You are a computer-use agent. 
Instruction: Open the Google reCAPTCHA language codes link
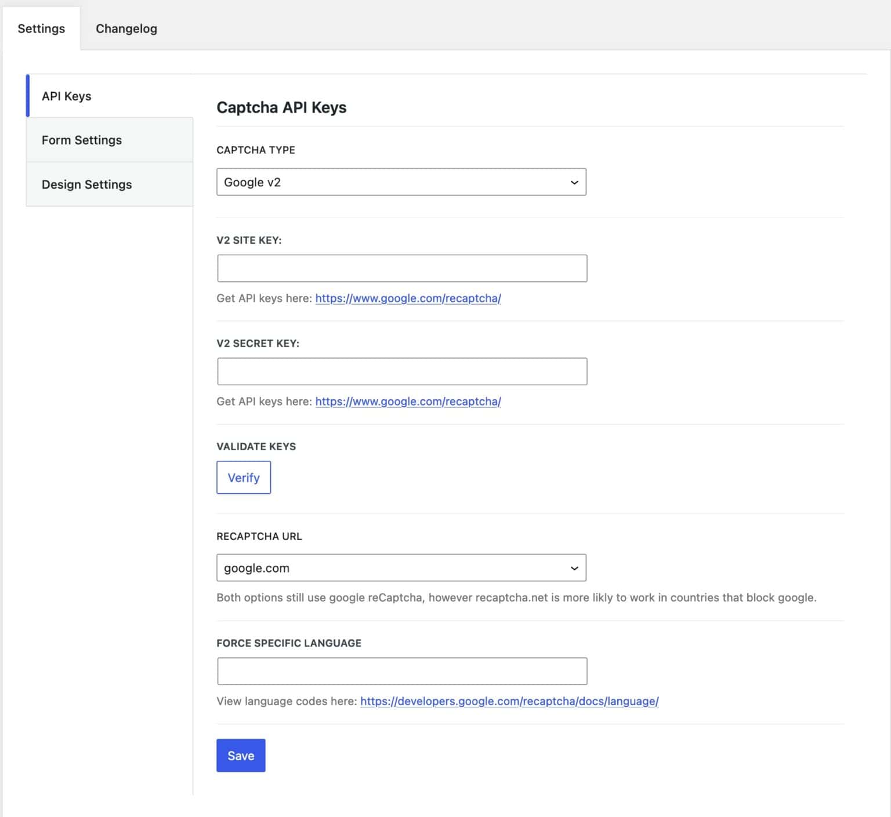[509, 701]
